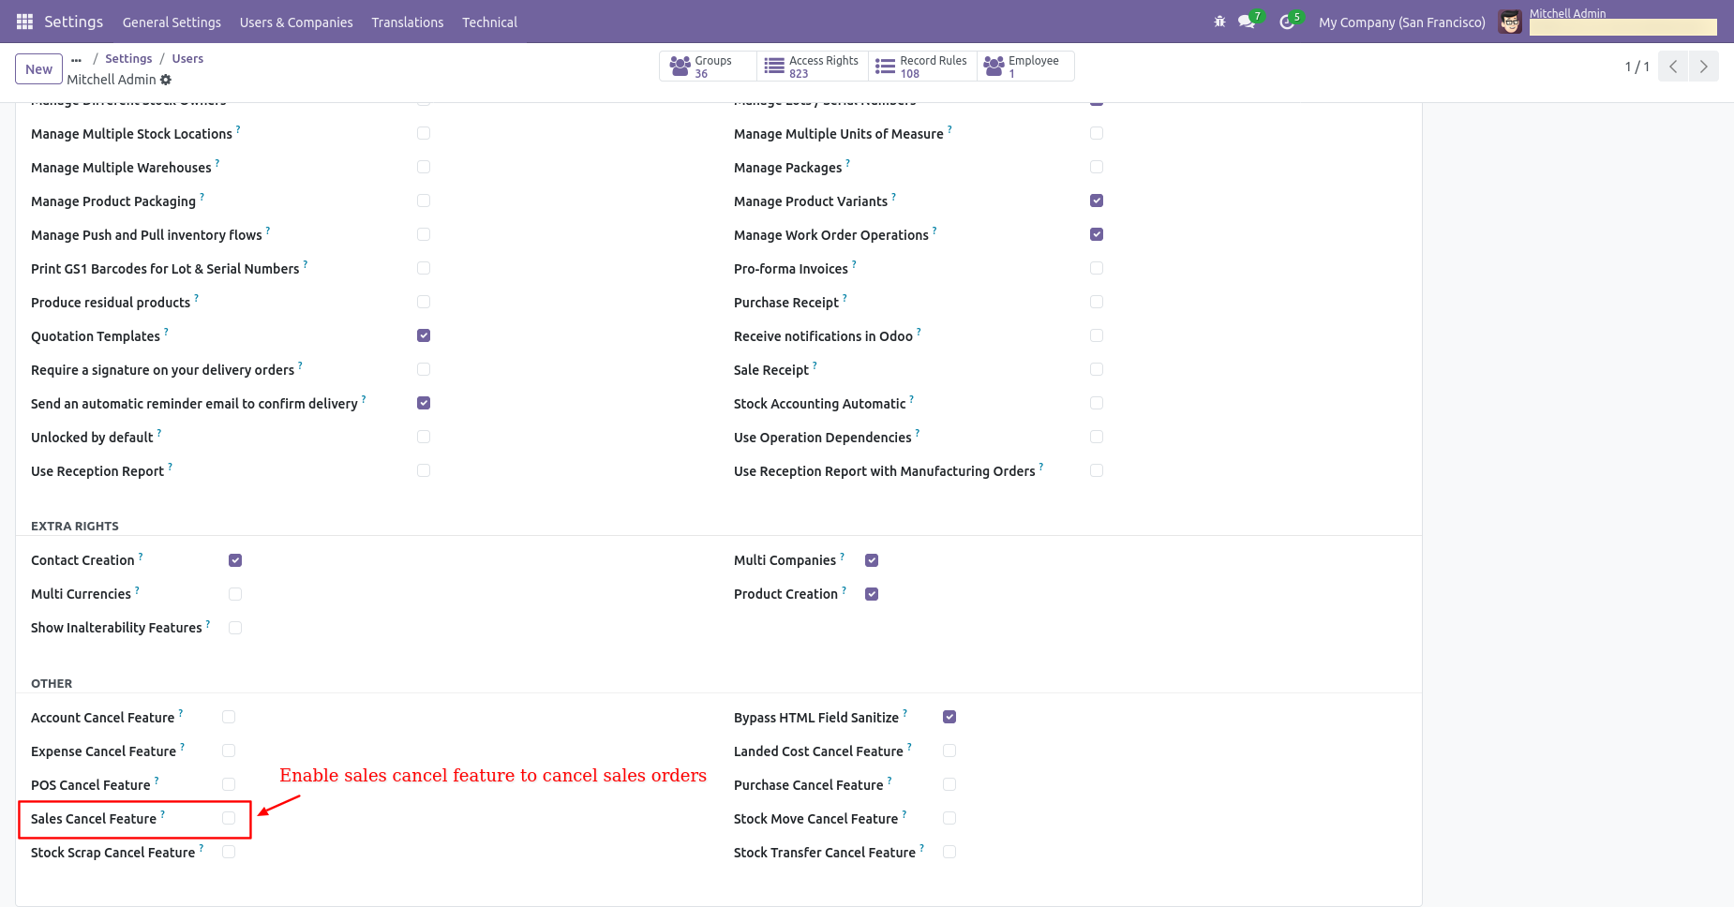
Task: Open the My Company (San Francisco) switcher
Action: click(x=1401, y=22)
